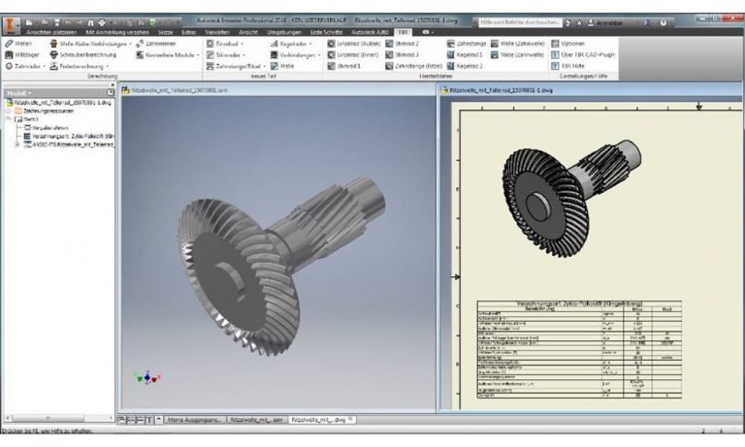The image size is (745, 447).
Task: Open the Verwalten ribbon tab
Action: pyautogui.click(x=217, y=32)
